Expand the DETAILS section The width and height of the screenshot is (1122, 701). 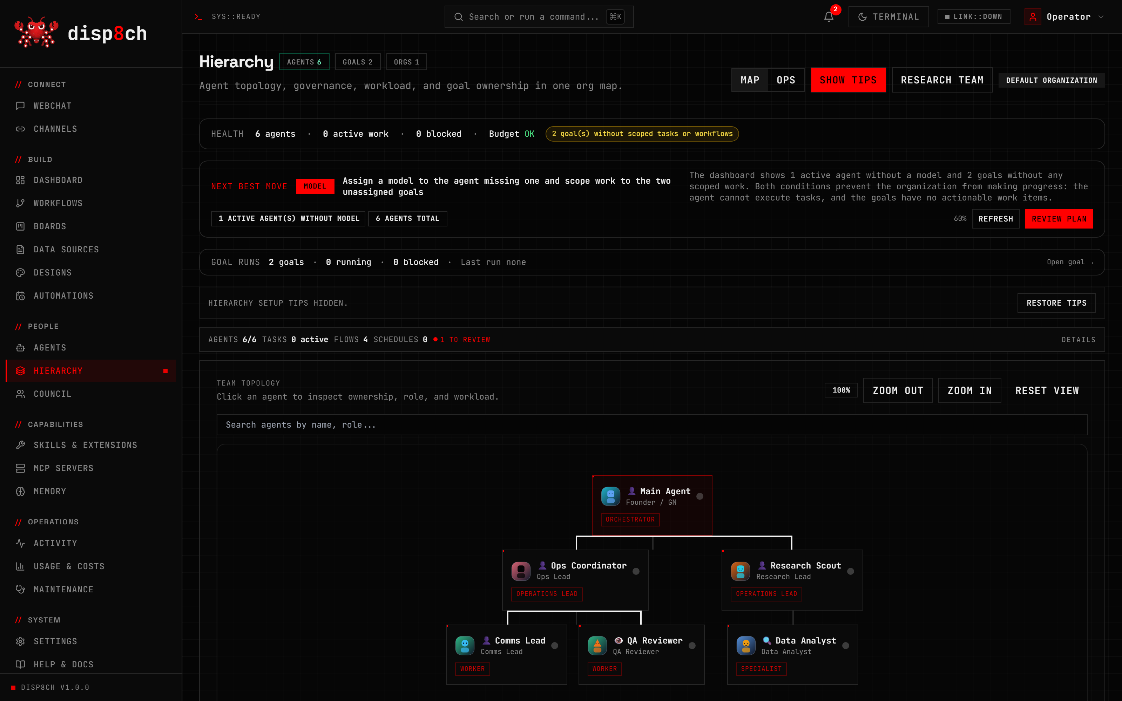coord(1079,340)
